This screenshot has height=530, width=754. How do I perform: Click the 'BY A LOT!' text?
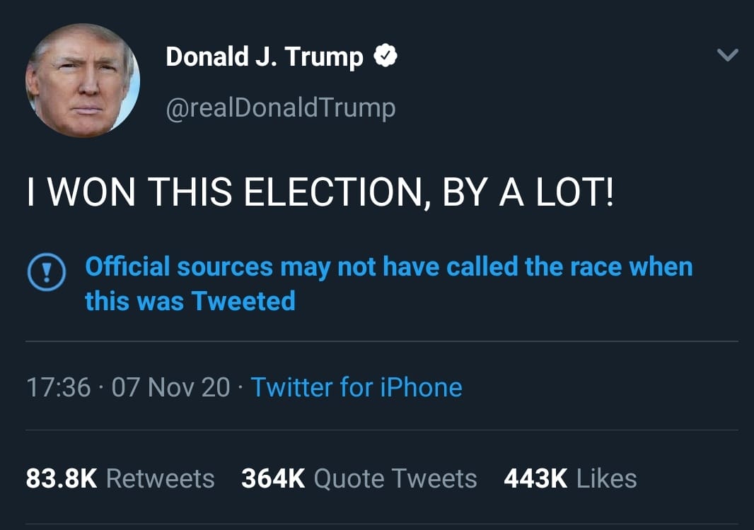click(528, 192)
